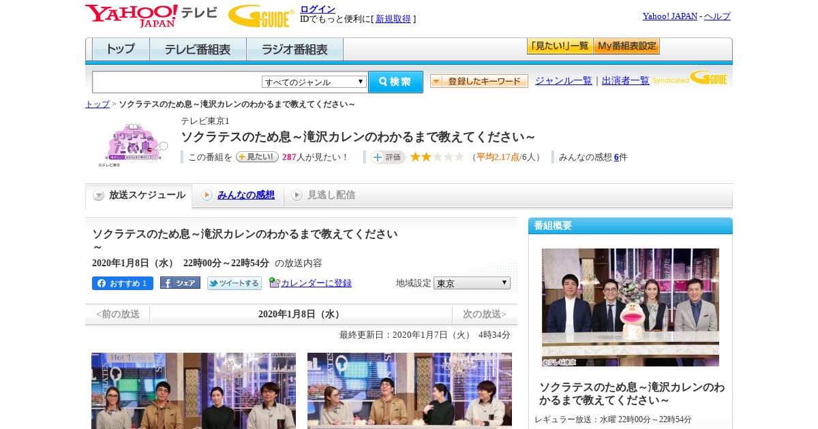This screenshot has width=818, height=429.
Task: Expand the 登録したキーワード dropdown button
Action: point(479,81)
